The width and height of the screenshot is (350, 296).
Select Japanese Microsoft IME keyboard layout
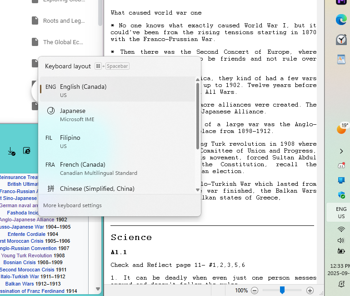117,115
